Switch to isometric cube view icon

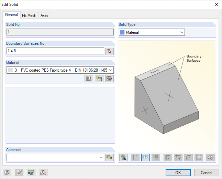point(199,157)
